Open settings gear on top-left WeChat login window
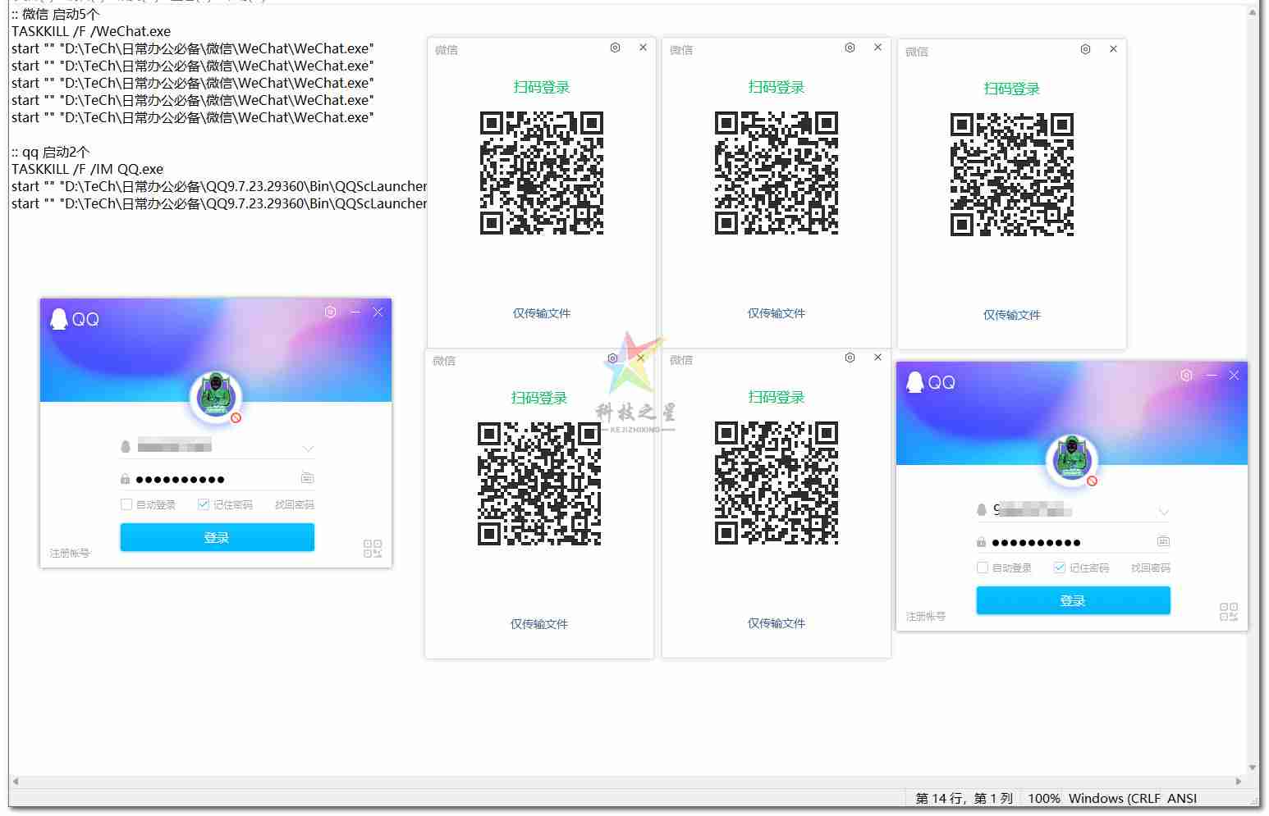This screenshot has height=816, width=1269. (x=615, y=48)
